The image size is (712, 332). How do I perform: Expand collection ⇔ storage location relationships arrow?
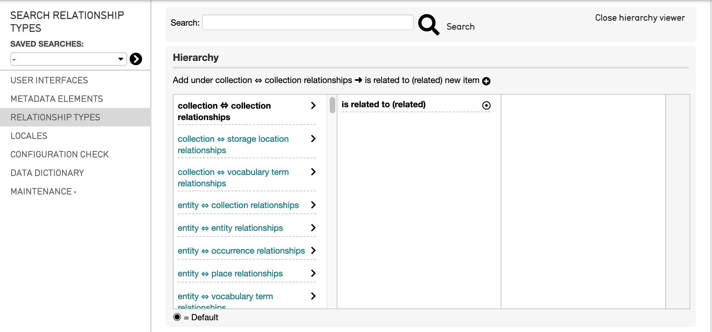313,139
